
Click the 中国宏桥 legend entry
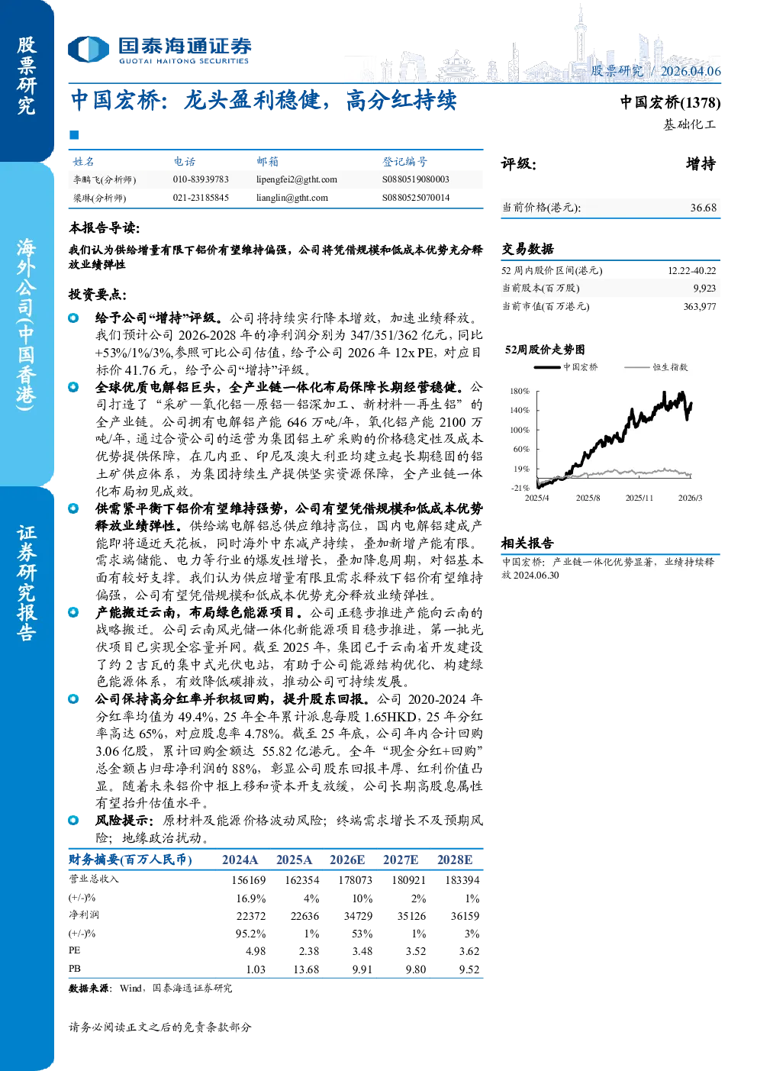pos(566,367)
